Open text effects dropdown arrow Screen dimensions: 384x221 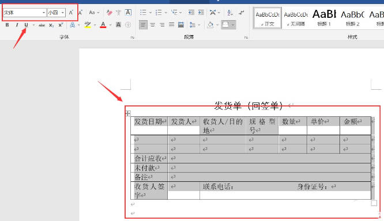(x=79, y=25)
